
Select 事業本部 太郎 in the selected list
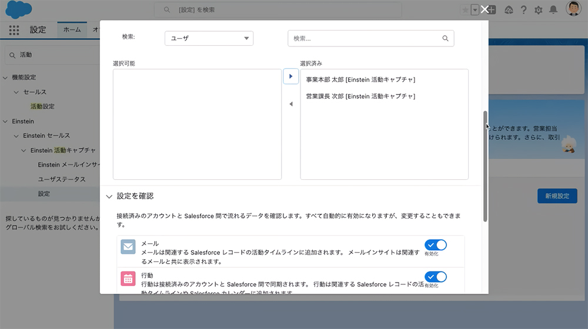click(360, 80)
